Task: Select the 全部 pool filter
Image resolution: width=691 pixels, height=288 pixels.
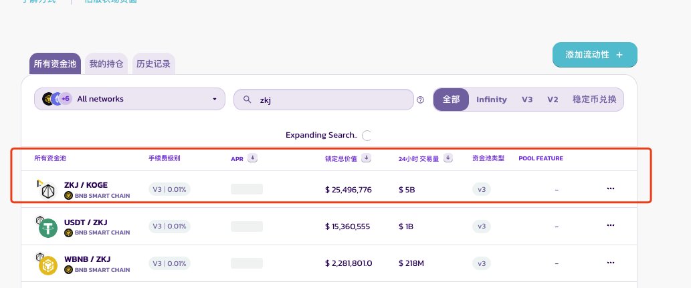Action: click(x=451, y=100)
